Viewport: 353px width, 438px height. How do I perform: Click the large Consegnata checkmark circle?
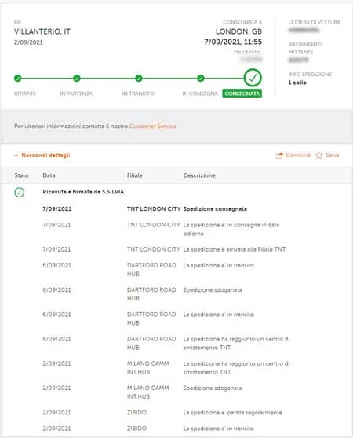click(253, 78)
